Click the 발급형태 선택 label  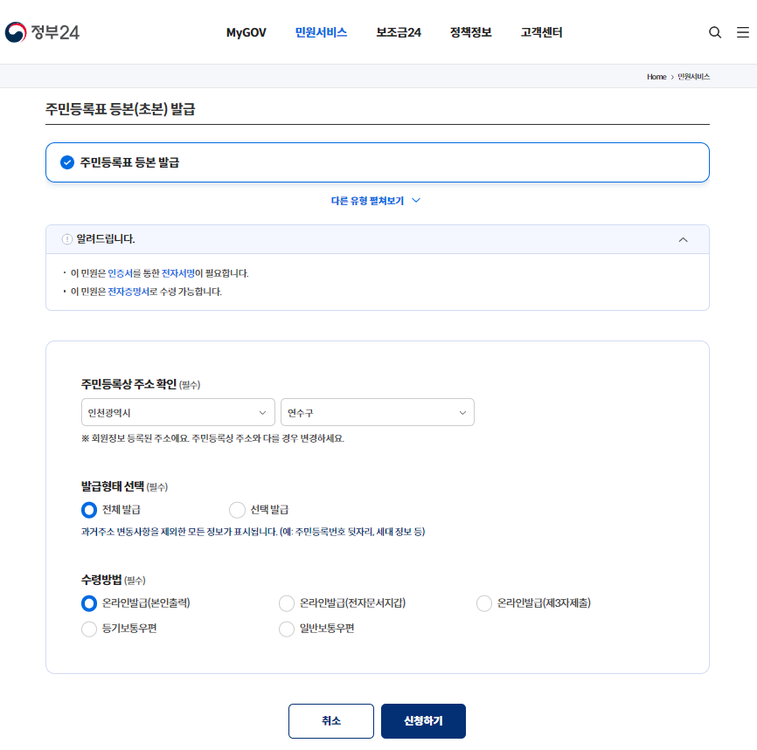pos(113,486)
